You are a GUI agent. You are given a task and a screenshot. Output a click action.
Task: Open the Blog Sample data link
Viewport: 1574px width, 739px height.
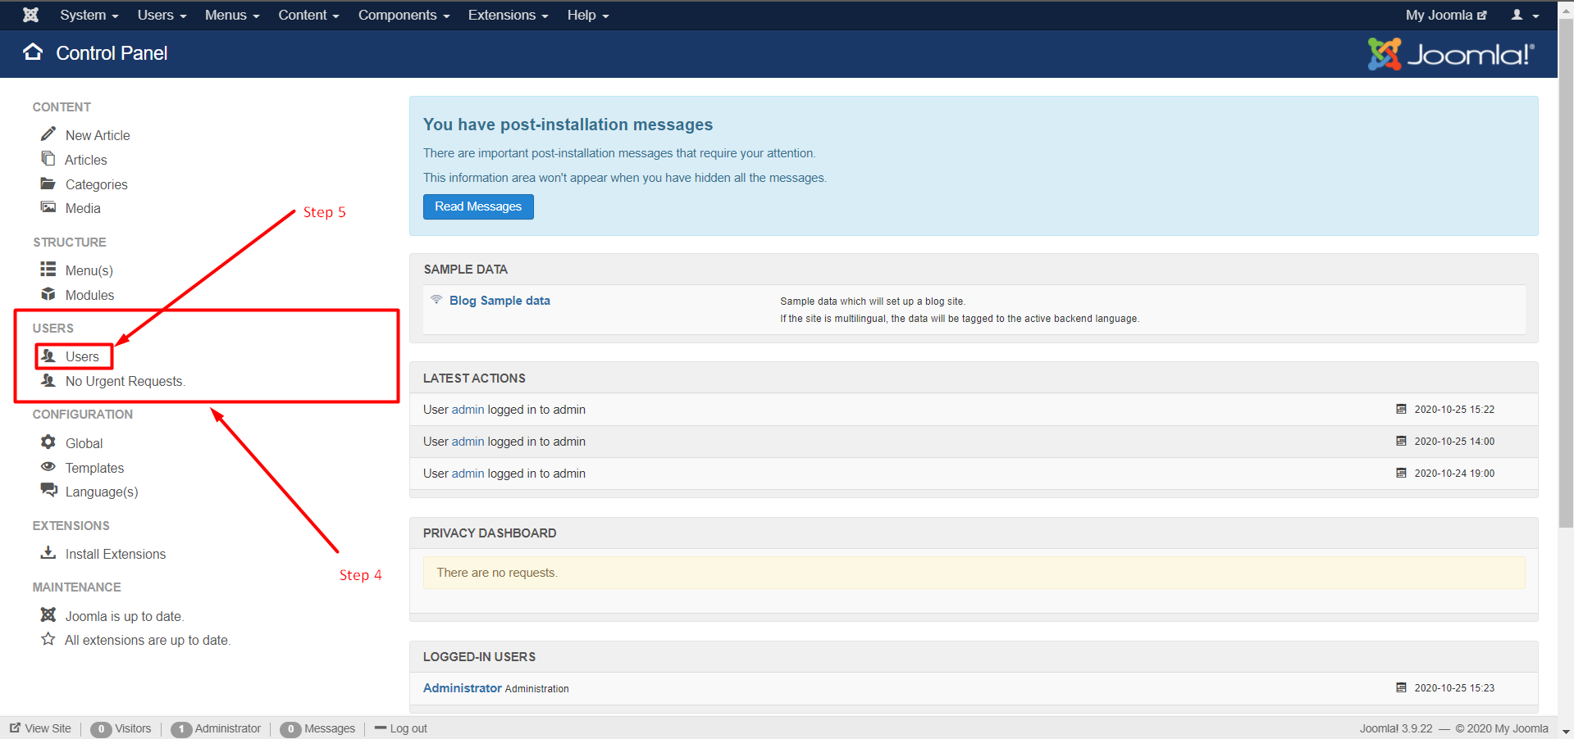[500, 301]
